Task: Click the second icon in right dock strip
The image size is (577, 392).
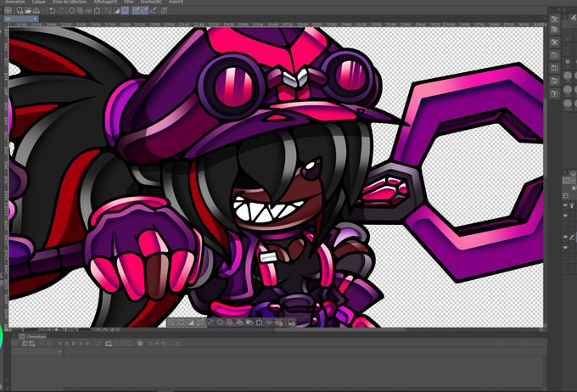Action: (555, 29)
